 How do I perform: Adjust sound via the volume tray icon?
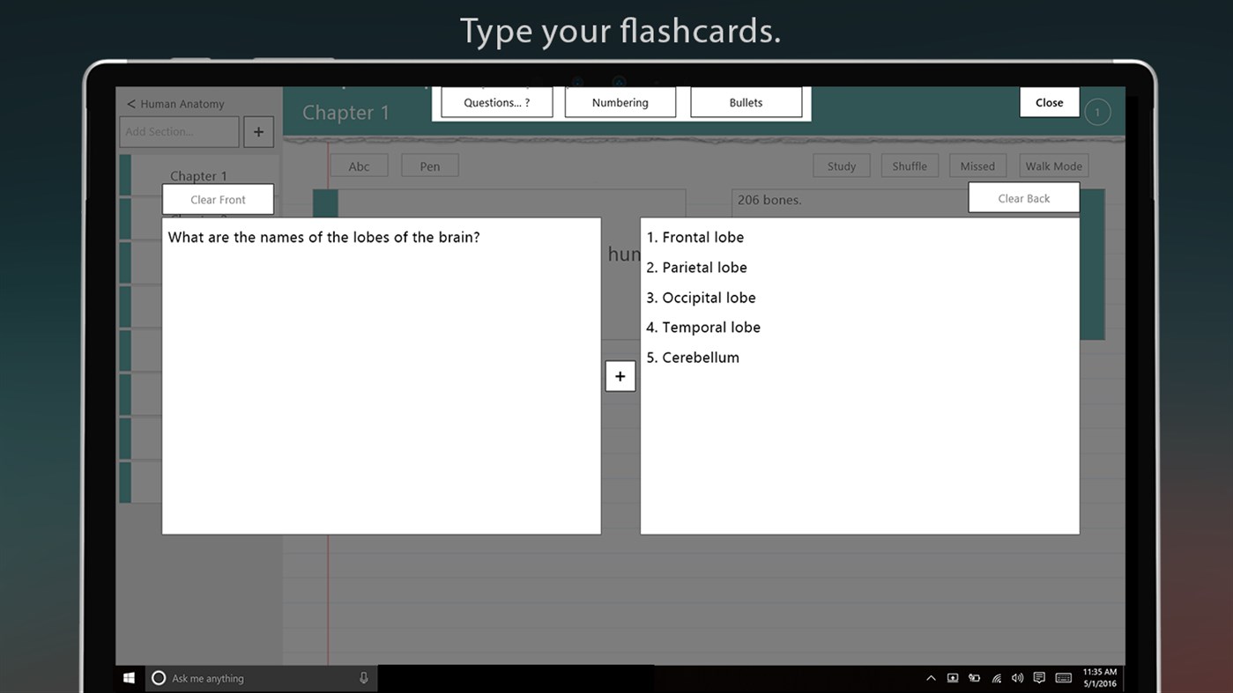tap(1017, 677)
